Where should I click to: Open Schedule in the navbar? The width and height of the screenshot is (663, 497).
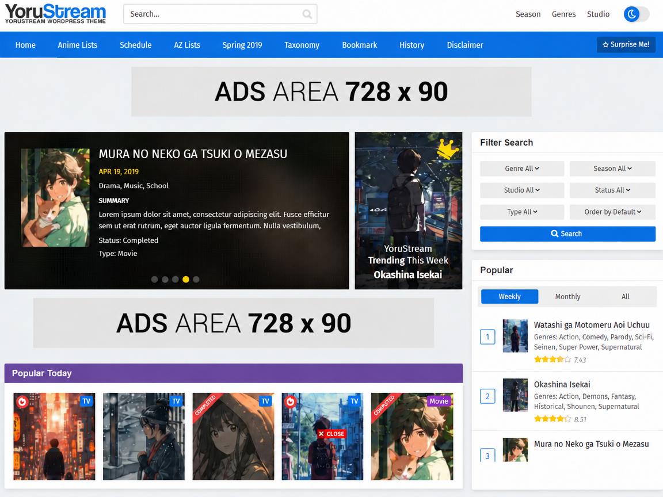coord(135,45)
